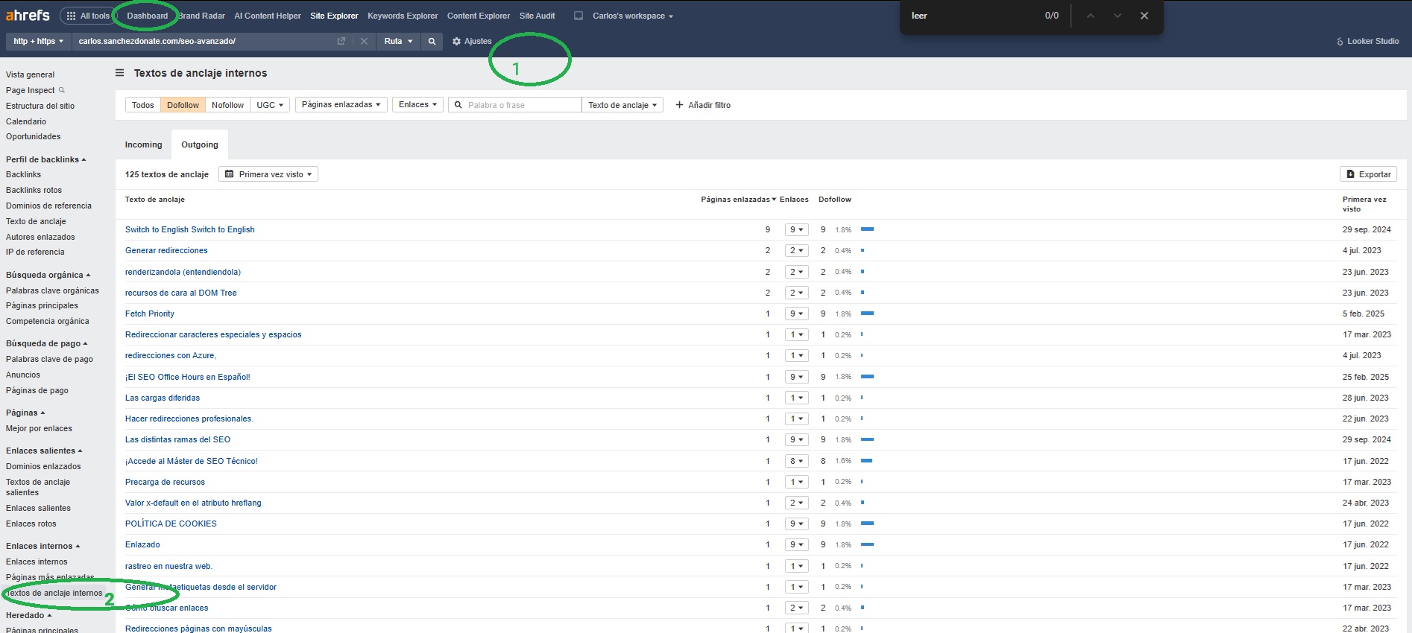Collapse Perfil de backlinks section
The height and width of the screenshot is (633, 1412).
click(45, 159)
